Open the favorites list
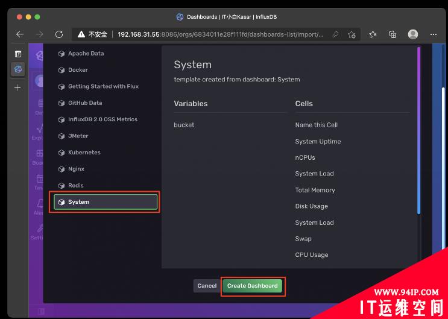Screen dimensions: 448x319 click(373, 34)
